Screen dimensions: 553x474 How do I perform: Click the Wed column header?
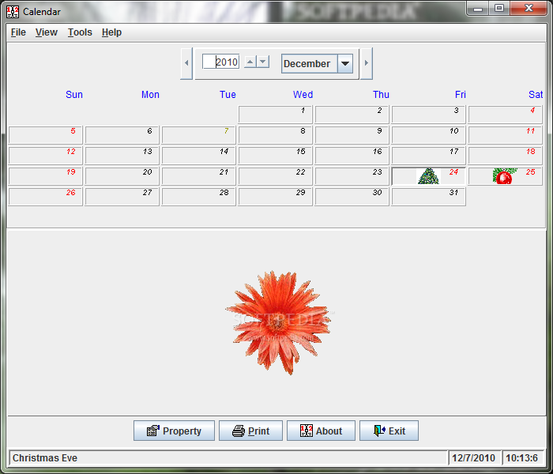click(x=303, y=95)
